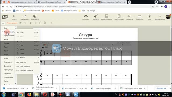The height and width of the screenshot is (97, 172).
Task: Open Chrome from the taskbar
Action: (x=21, y=95)
